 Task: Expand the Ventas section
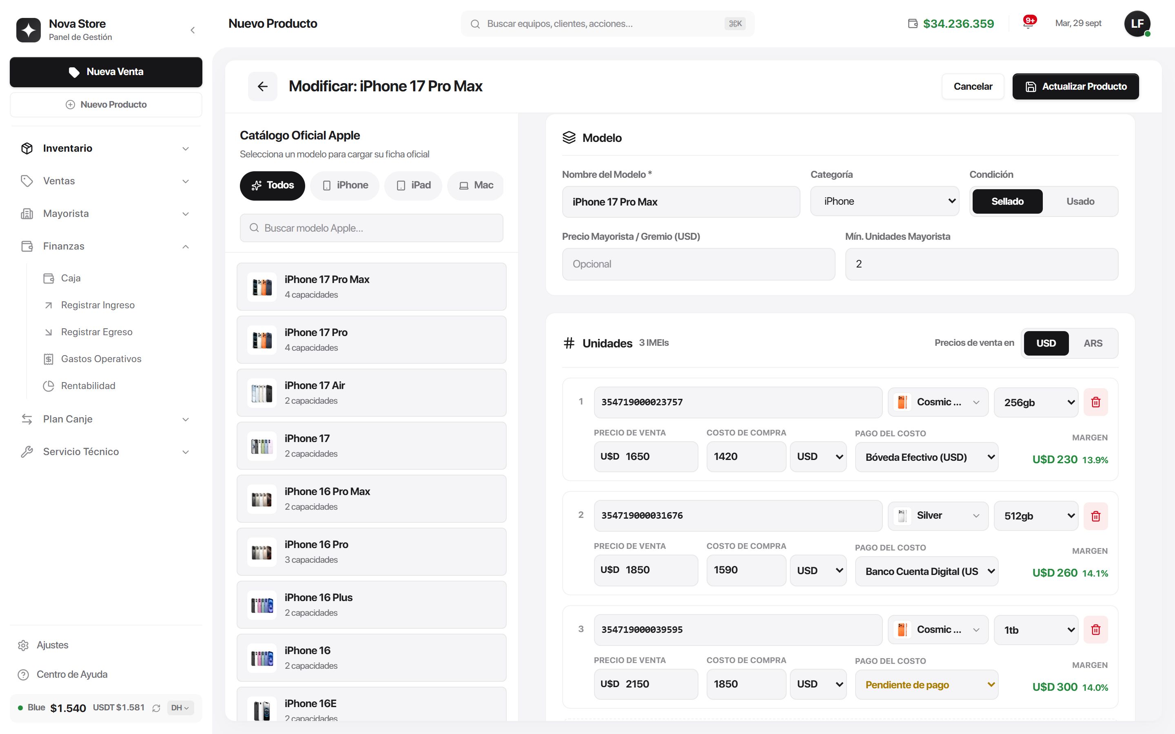(106, 181)
